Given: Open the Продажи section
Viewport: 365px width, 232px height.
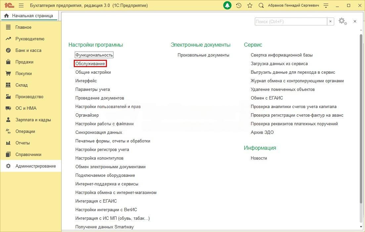Looking at the screenshot, I should 31,62.
